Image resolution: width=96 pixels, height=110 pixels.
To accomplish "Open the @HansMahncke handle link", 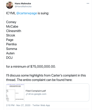I will click(23, 6).
